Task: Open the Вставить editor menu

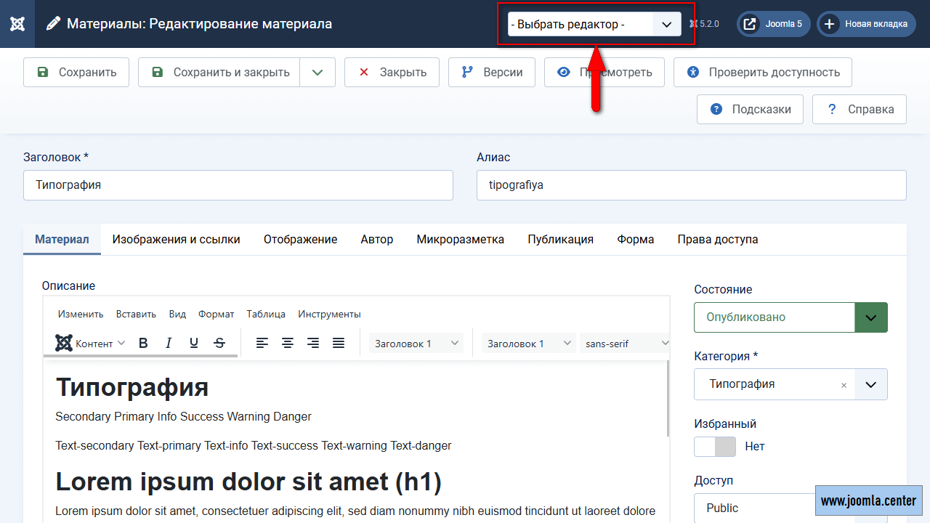Action: click(x=136, y=315)
